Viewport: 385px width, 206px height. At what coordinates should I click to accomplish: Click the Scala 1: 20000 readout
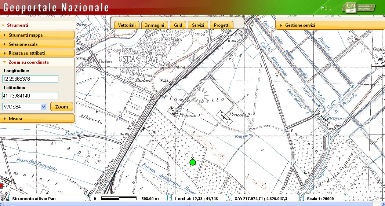pyautogui.click(x=324, y=198)
